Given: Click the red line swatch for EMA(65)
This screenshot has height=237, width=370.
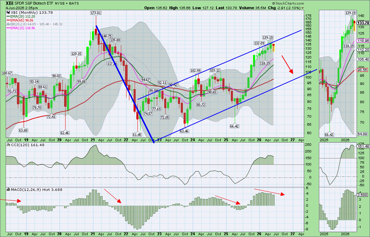Looking at the screenshot, I should coord(8,20).
